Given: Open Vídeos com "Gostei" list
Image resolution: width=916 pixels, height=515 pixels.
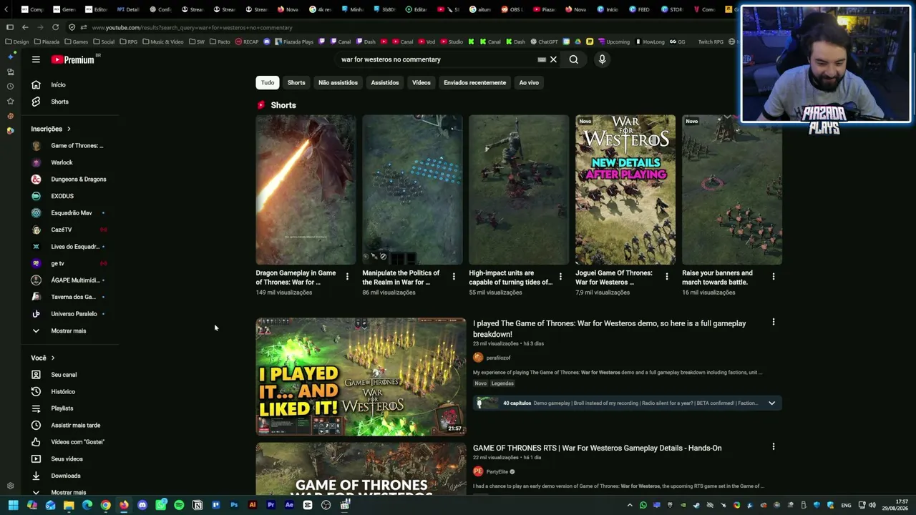Looking at the screenshot, I should (72, 442).
